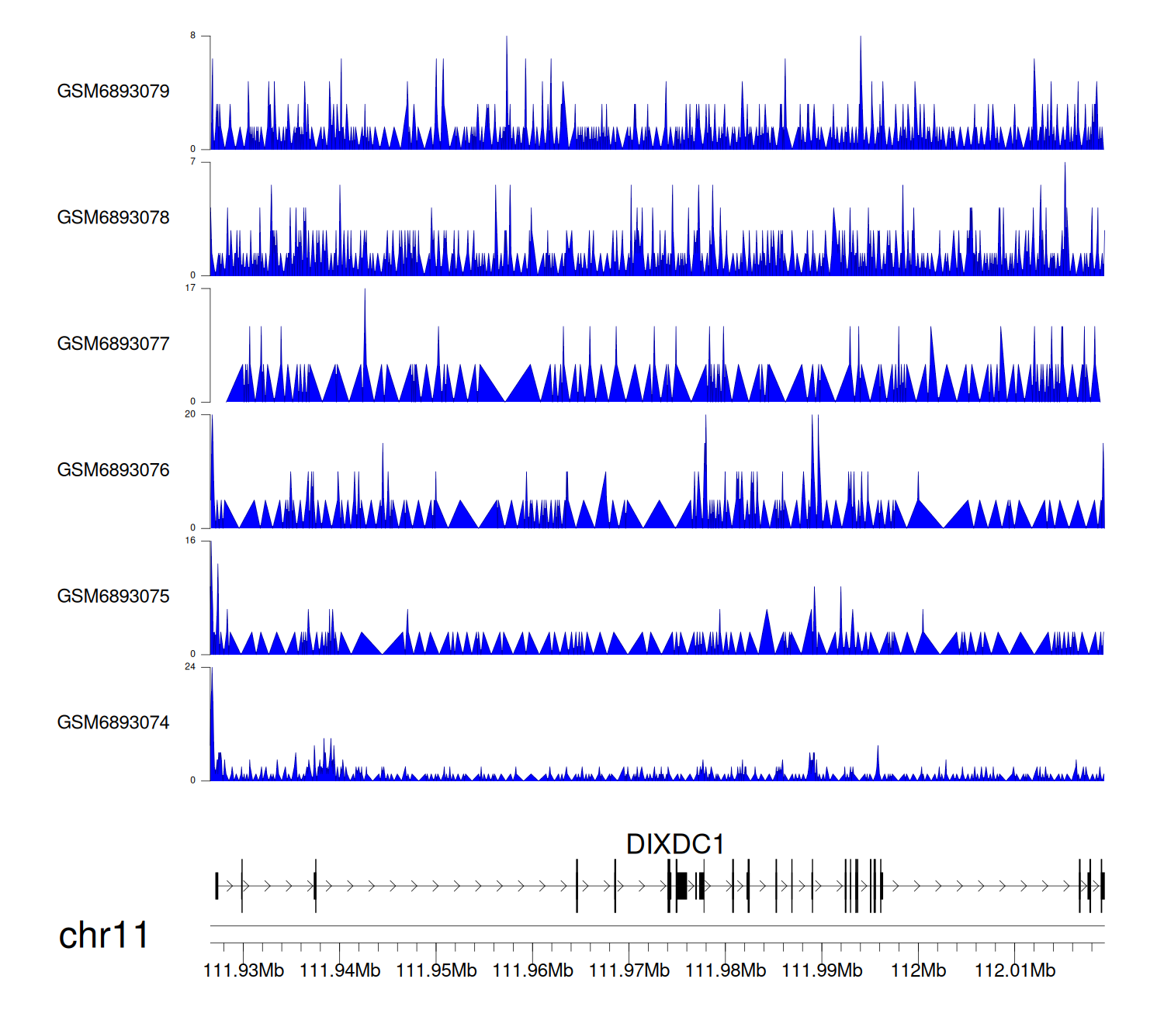1164x1024 pixels.
Task: Click the GSM6893077 track name
Action: pyautogui.click(x=113, y=344)
